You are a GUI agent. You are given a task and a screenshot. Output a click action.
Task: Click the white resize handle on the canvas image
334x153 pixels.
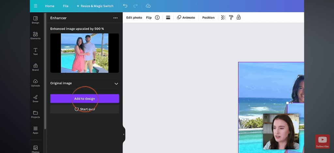pos(287,103)
